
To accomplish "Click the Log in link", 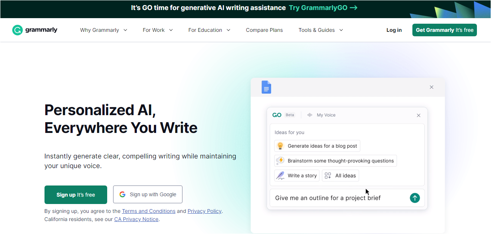I will click(394, 30).
